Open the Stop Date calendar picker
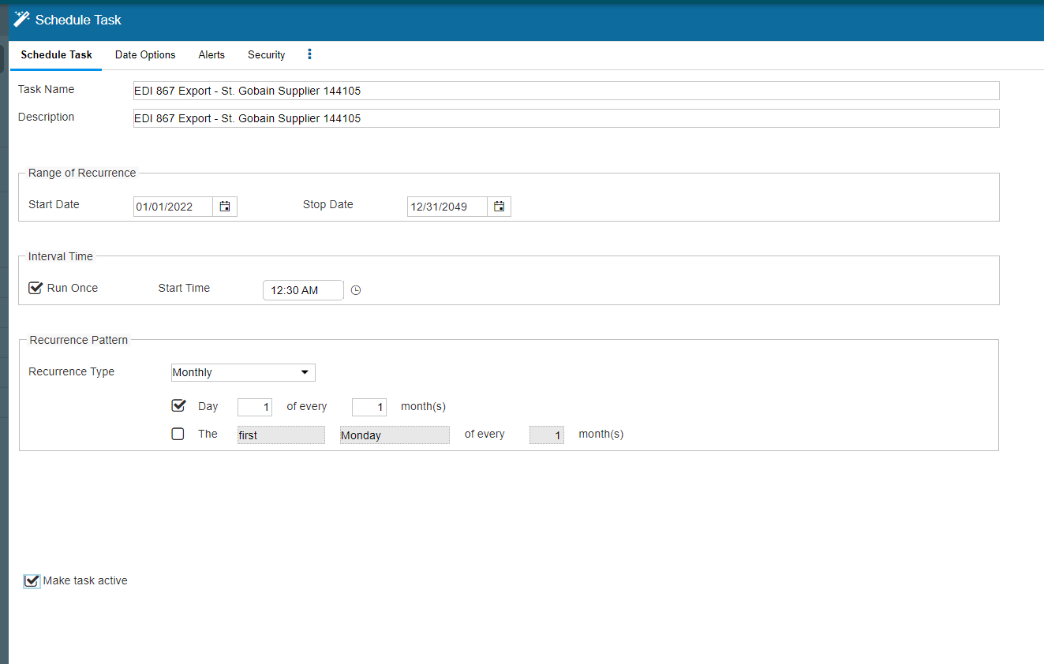 (499, 207)
